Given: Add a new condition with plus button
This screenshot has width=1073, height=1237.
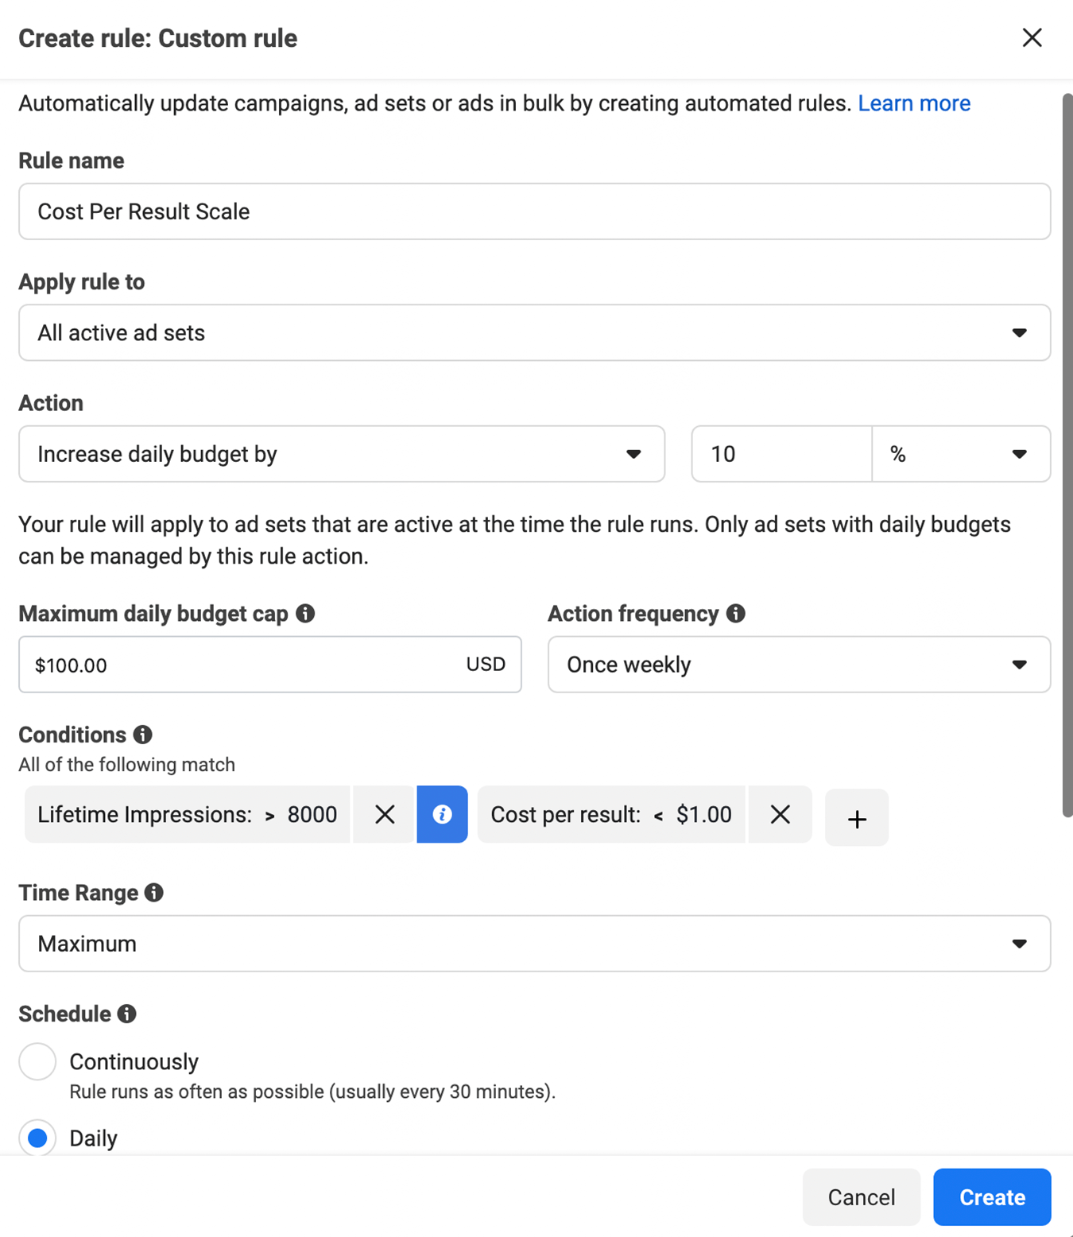Looking at the screenshot, I should pos(857,818).
